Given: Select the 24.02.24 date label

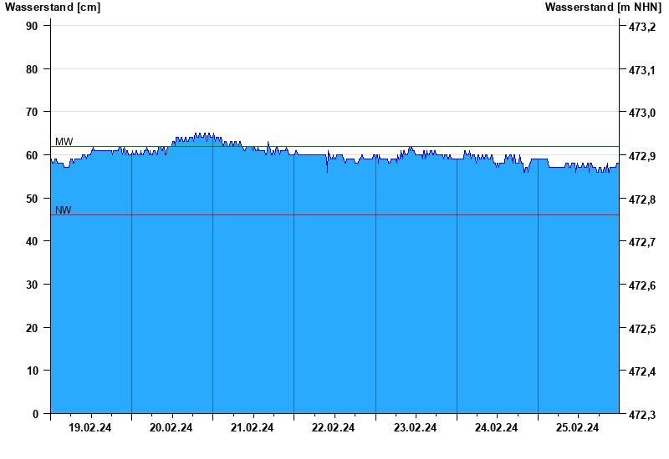Looking at the screenshot, I should (x=496, y=427).
